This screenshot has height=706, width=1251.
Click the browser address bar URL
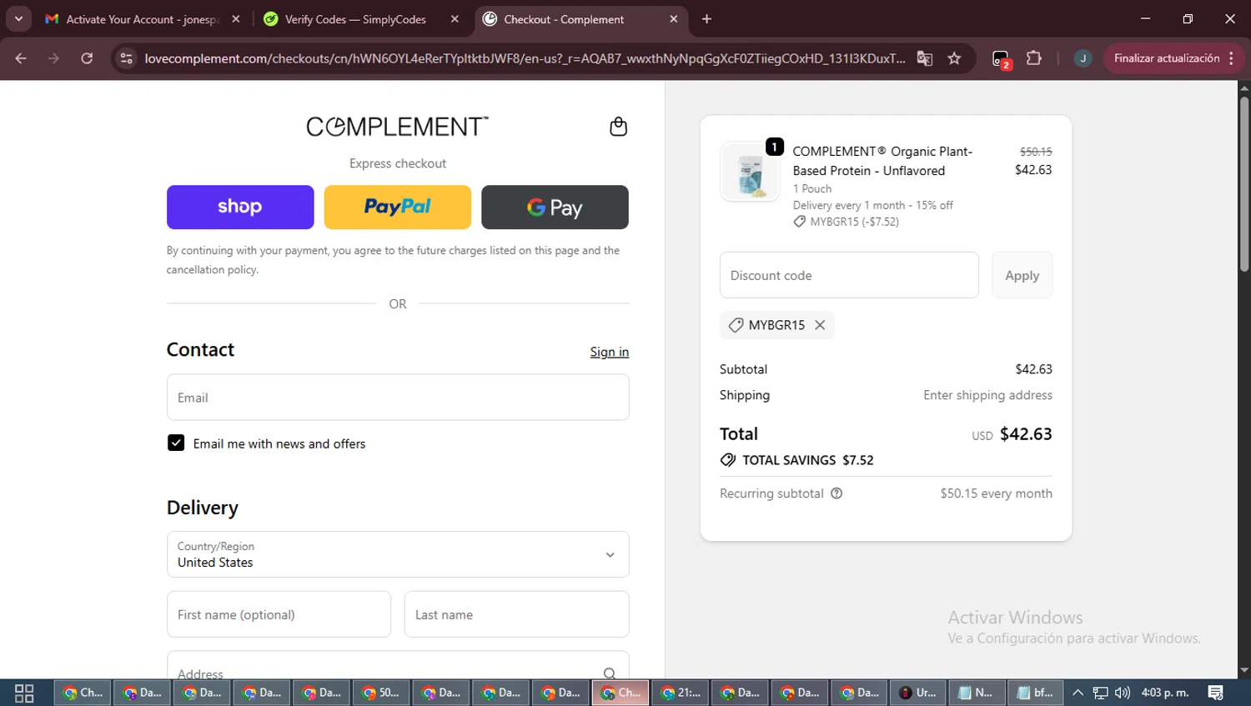[x=525, y=58]
